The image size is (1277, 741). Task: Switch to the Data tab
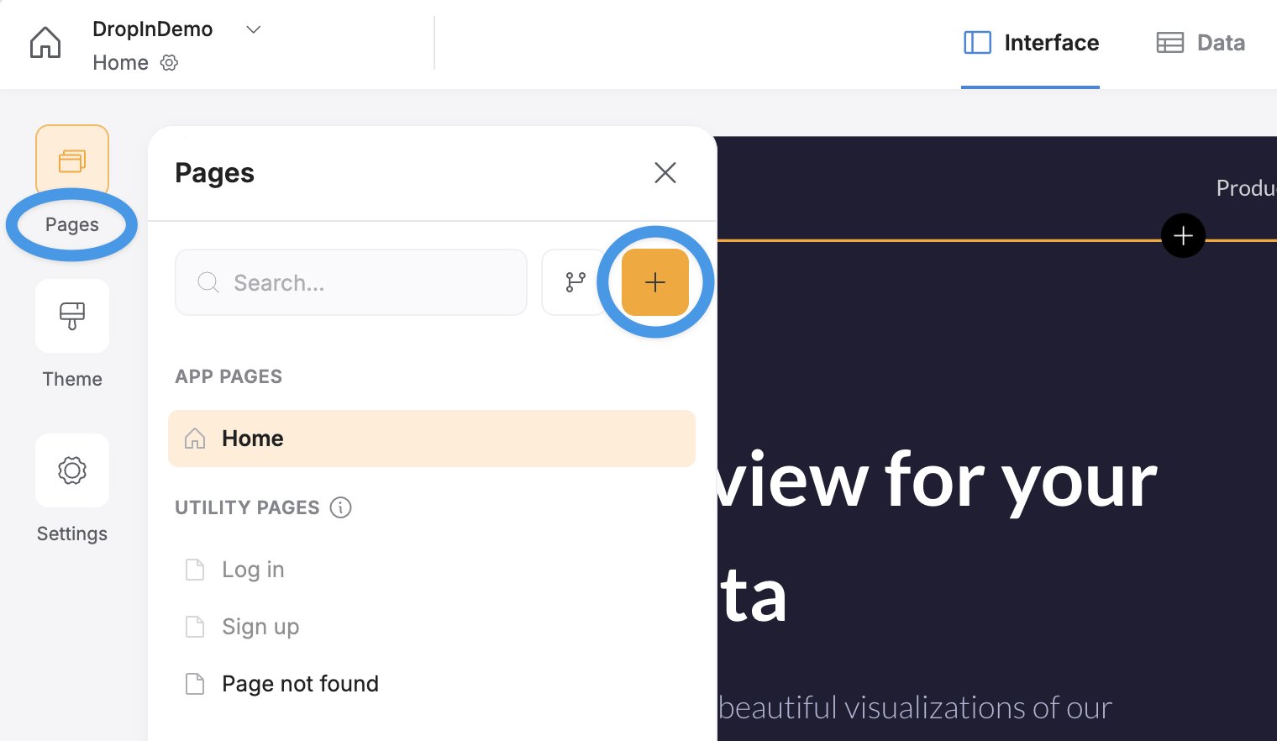click(1201, 43)
